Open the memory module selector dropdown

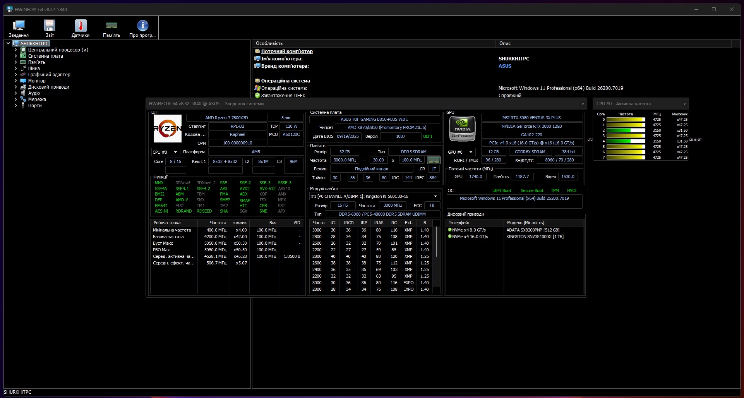(x=374, y=196)
